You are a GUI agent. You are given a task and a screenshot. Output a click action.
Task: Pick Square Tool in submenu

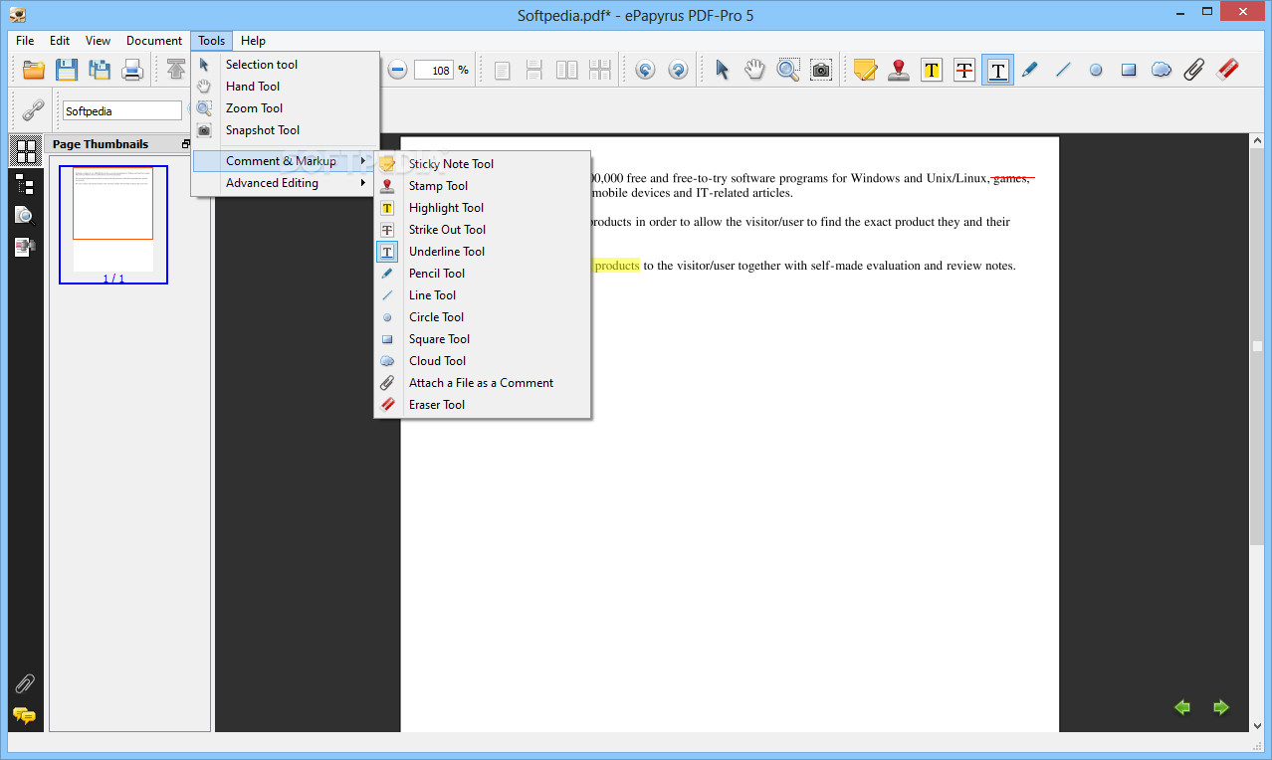click(x=483, y=339)
